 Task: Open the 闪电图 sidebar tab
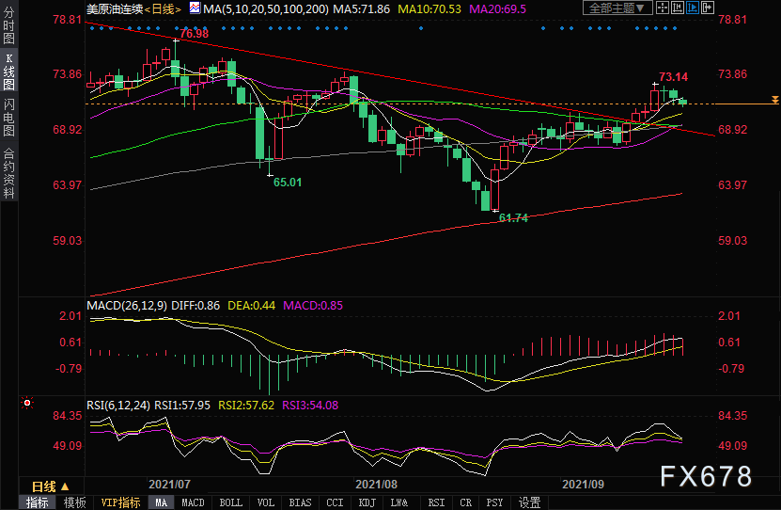click(x=8, y=118)
